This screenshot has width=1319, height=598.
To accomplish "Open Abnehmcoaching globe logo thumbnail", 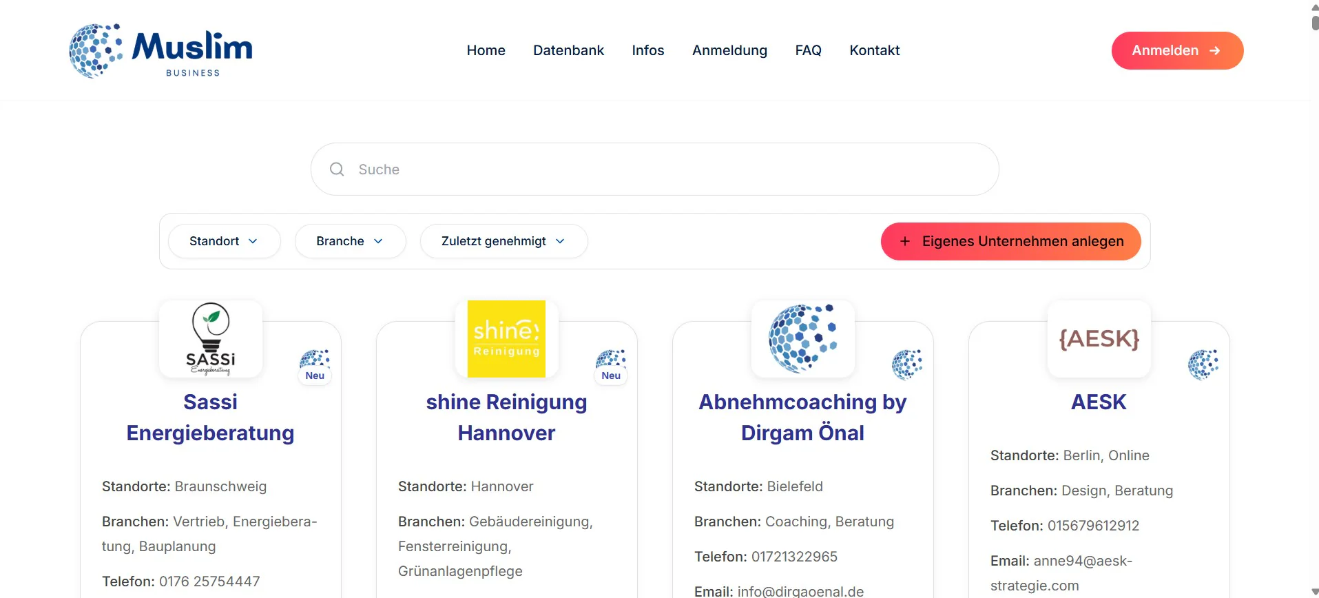I will pos(803,339).
